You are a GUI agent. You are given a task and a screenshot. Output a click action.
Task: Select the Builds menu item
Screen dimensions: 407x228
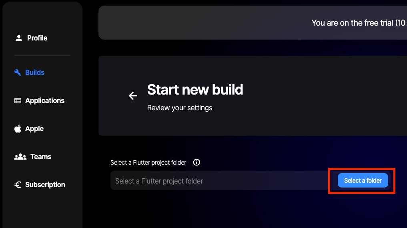click(35, 73)
